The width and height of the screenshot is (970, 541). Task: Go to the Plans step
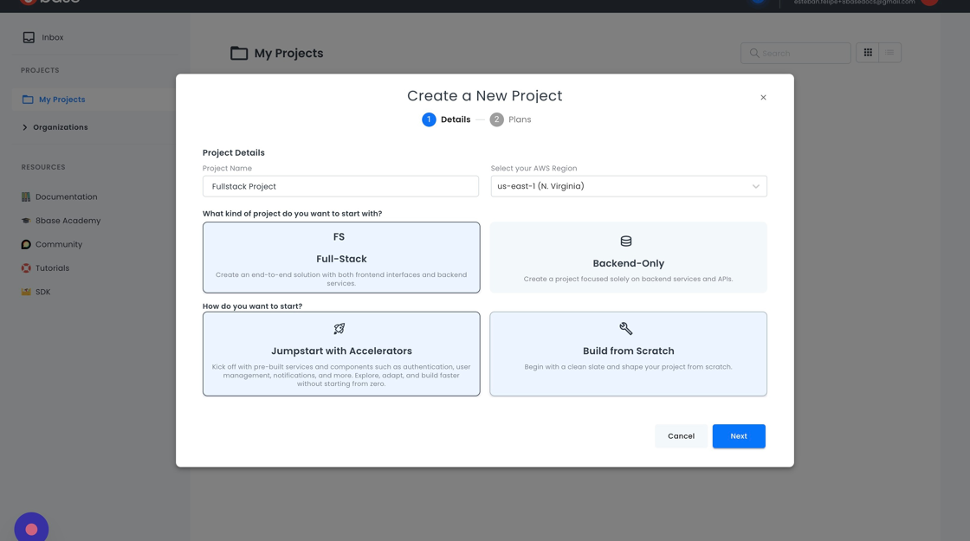point(510,119)
